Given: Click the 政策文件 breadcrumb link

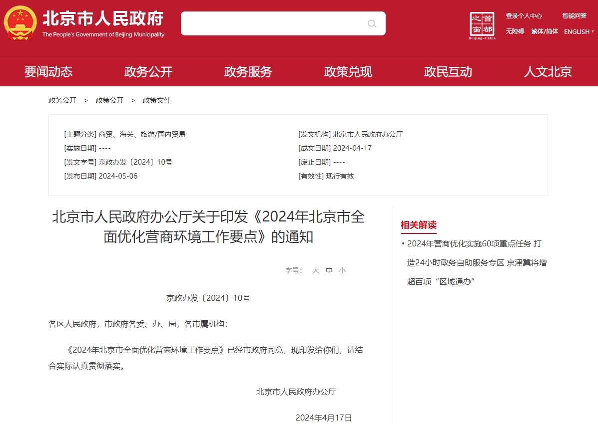Looking at the screenshot, I should (x=156, y=100).
